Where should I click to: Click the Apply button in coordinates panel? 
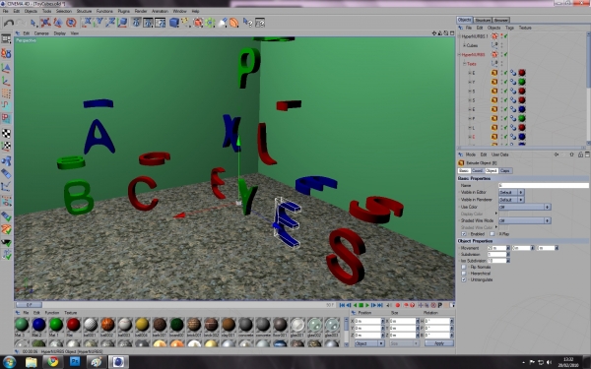point(439,343)
